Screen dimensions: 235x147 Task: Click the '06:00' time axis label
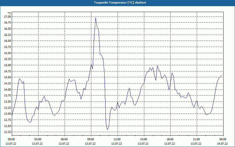point(65,139)
